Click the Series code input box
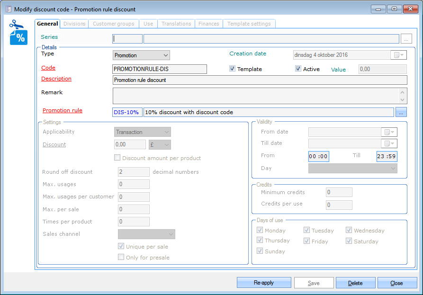 tap(127, 39)
